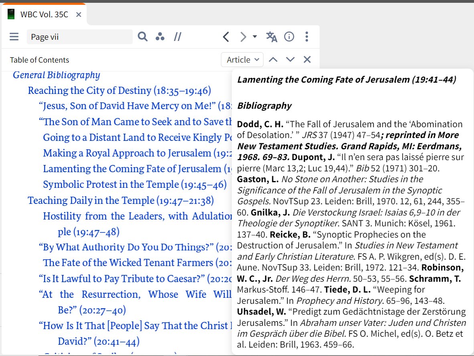Jump to next article with down chevron

[x=290, y=59]
